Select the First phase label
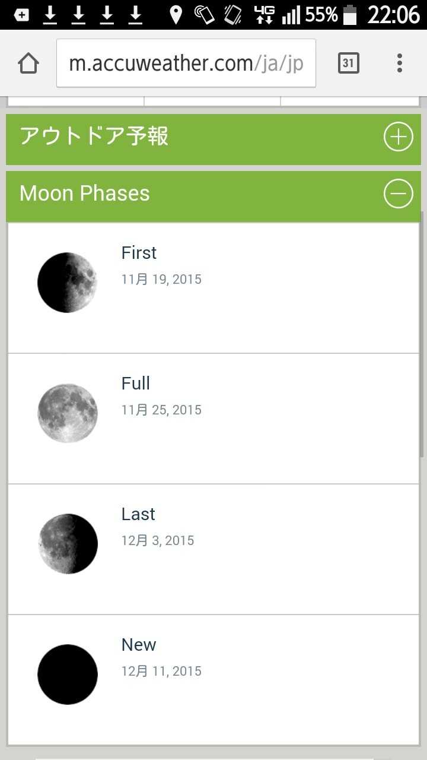427x760 pixels. [139, 253]
